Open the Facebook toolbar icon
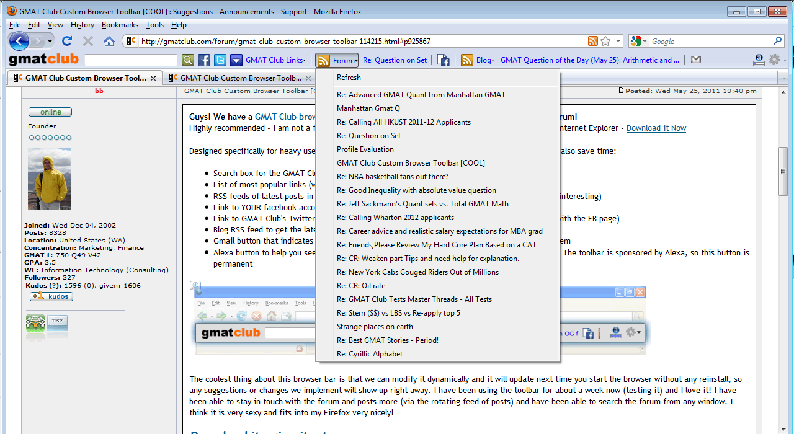Screen dimensions: 794x434 [x=204, y=60]
